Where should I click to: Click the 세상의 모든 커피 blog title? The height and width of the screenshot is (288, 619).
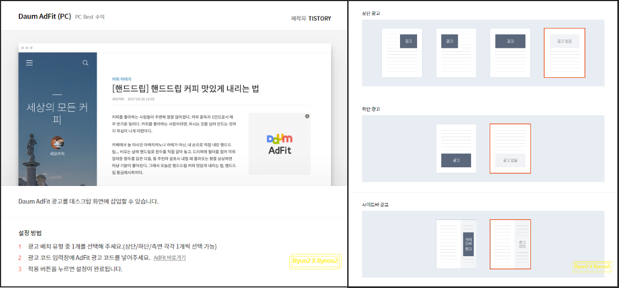58,114
